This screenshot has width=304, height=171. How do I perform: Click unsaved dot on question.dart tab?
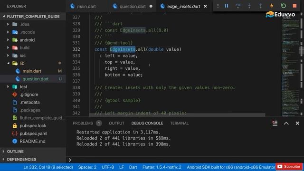[151, 6]
